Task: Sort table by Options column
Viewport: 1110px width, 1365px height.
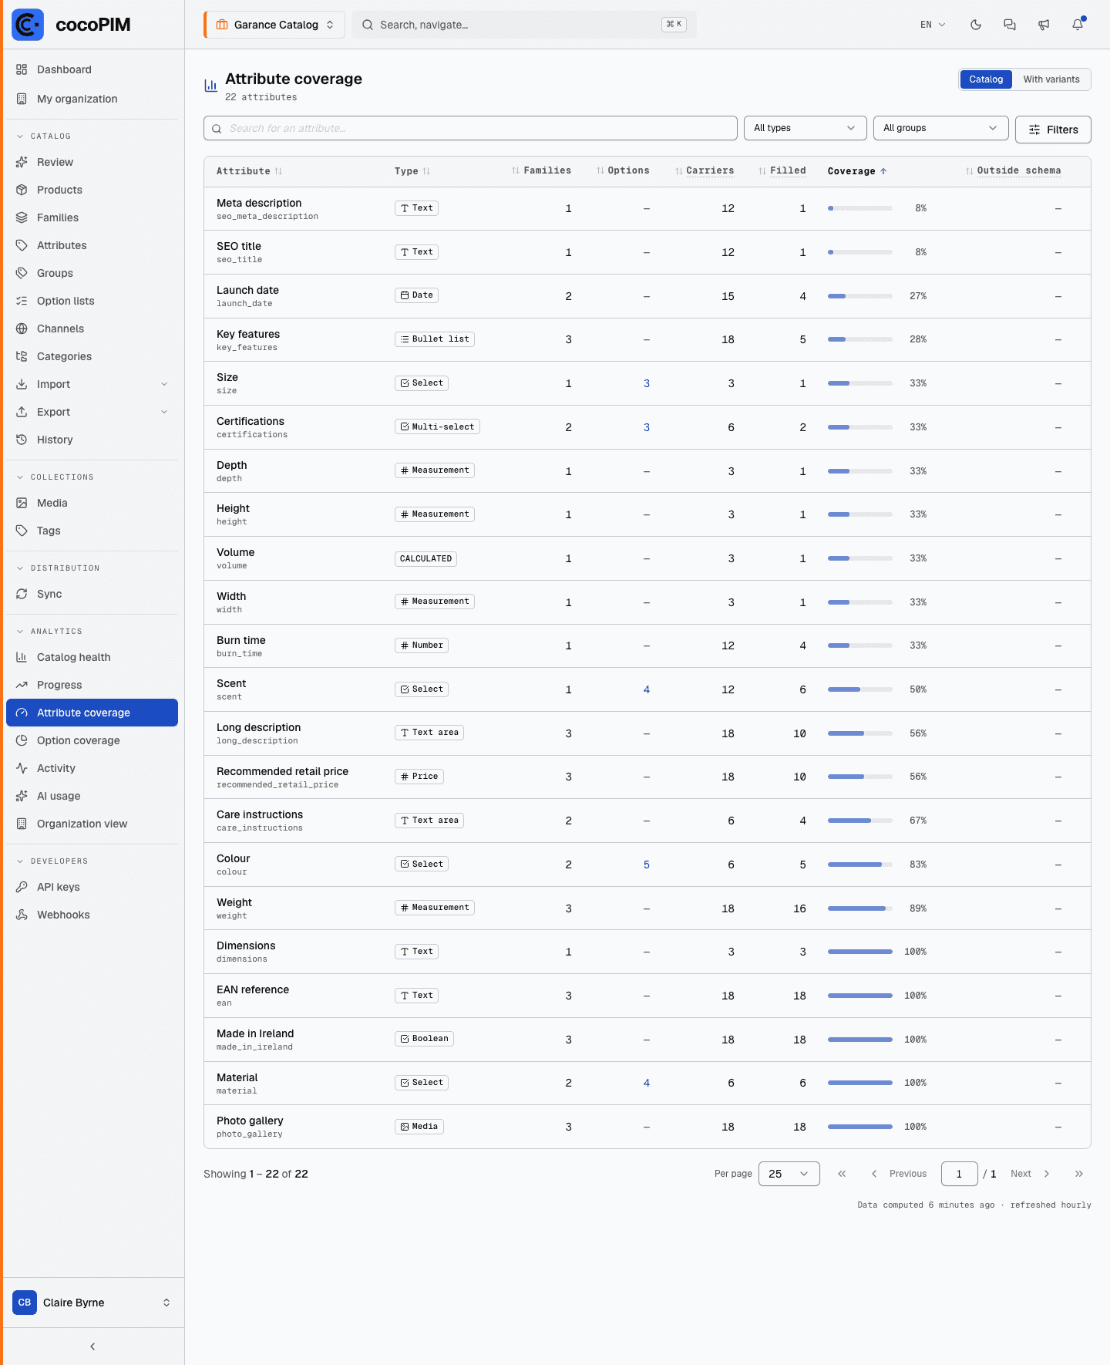Action: tap(623, 170)
